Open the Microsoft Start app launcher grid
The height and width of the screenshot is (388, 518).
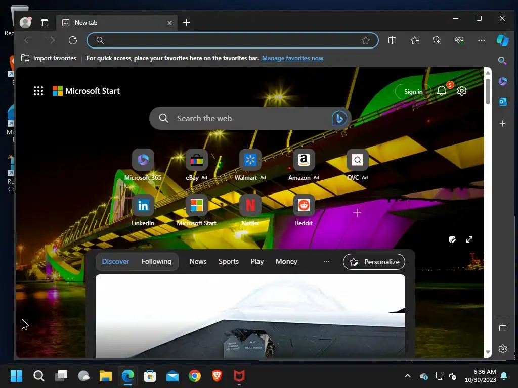pyautogui.click(x=38, y=91)
